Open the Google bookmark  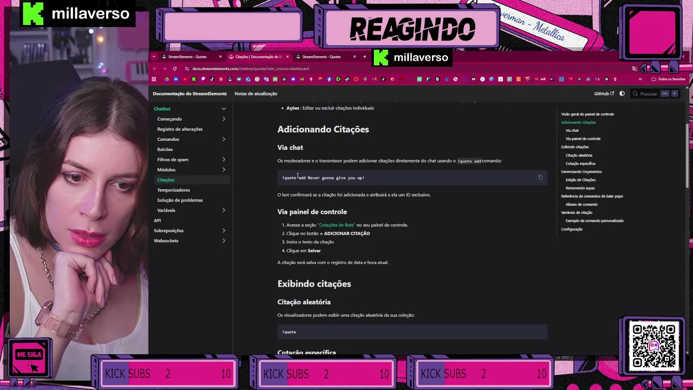pyautogui.click(x=257, y=79)
